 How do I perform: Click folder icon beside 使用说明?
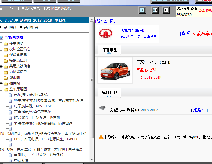pos(6,44)
